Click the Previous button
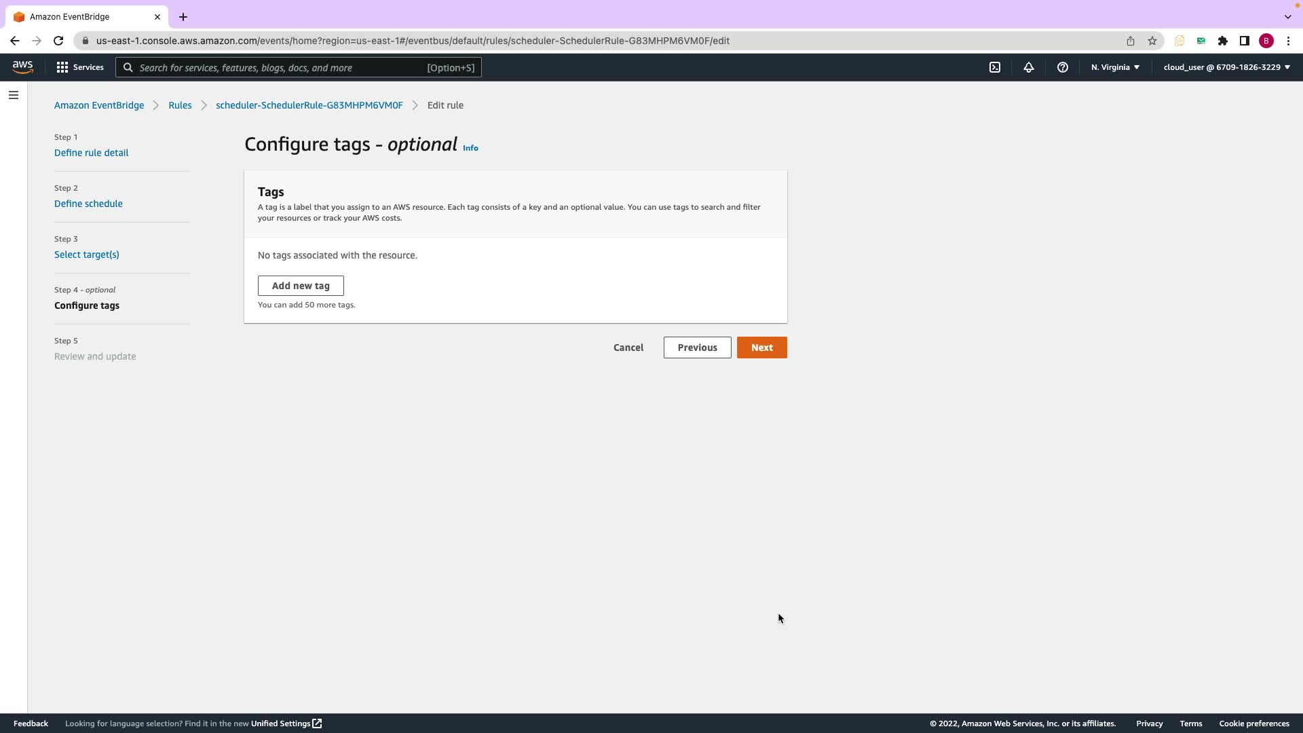Viewport: 1303px width, 733px height. (x=697, y=347)
